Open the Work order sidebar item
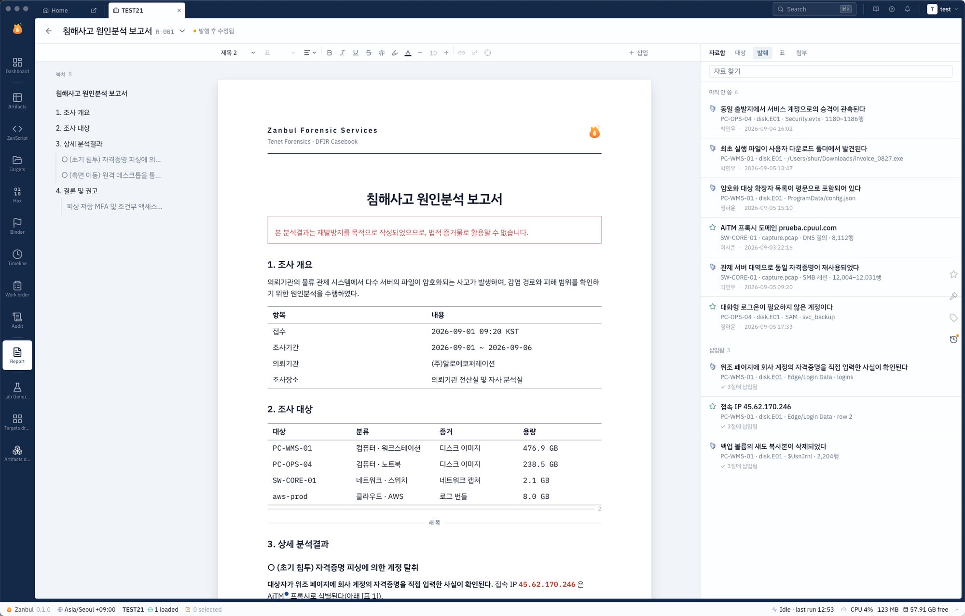Viewport: 965px width, 616px height. [x=17, y=289]
